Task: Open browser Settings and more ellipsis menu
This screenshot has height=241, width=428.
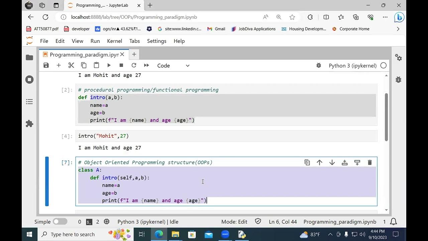Action: (385, 17)
